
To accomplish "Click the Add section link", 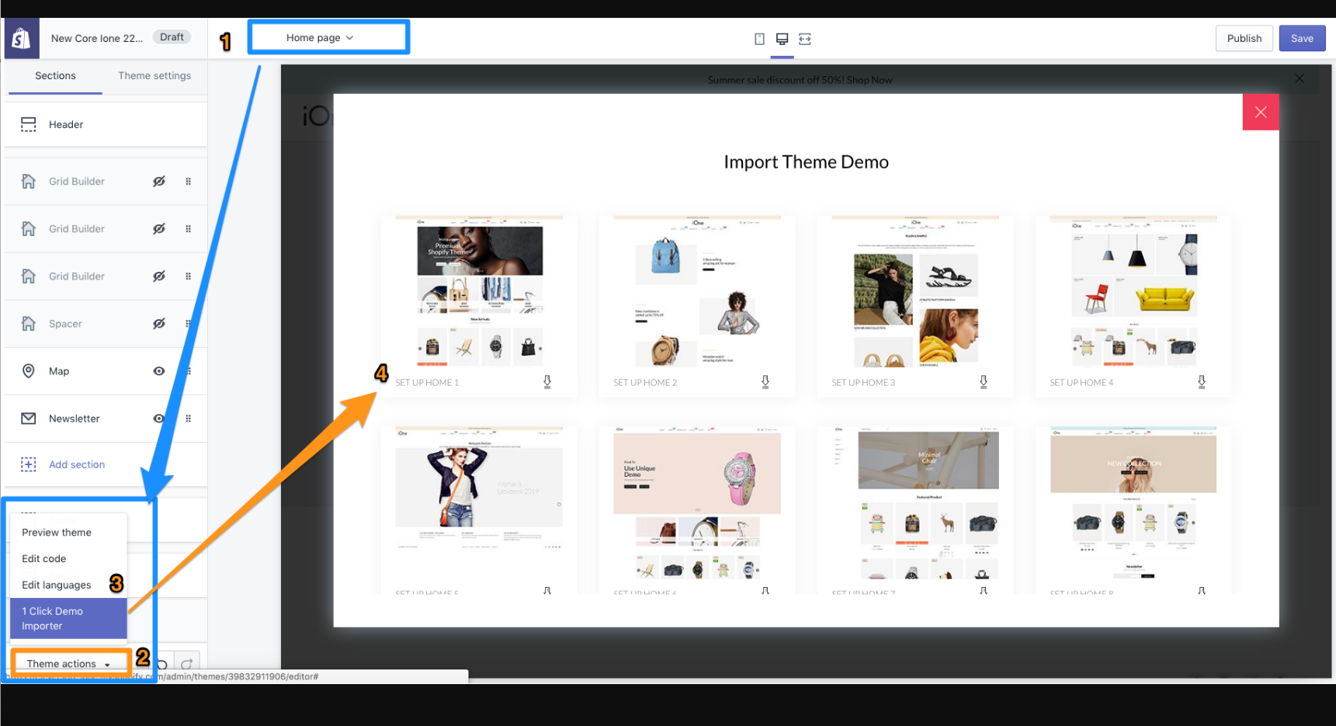I will pos(77,464).
